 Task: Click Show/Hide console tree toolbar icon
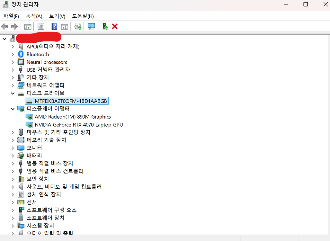(28, 26)
